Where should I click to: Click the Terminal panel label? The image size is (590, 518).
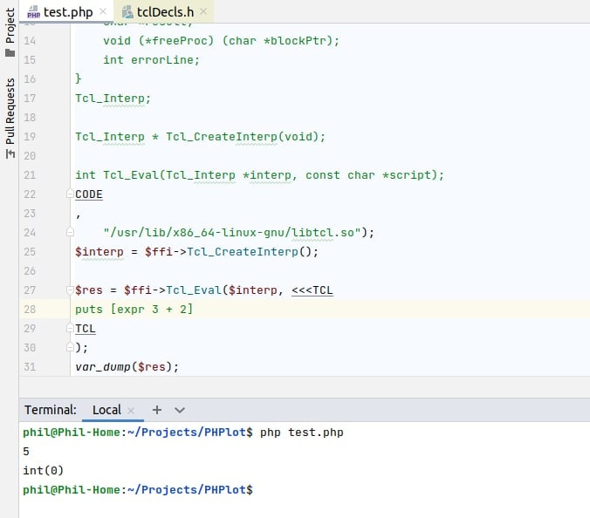51,410
